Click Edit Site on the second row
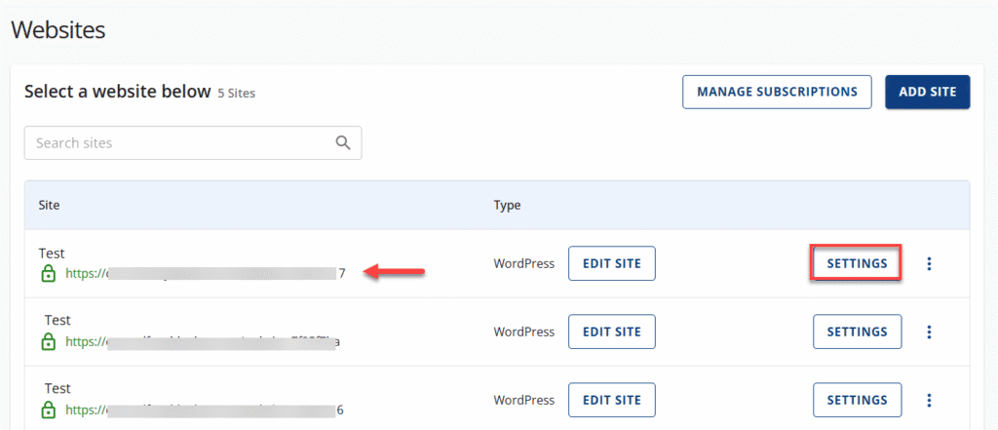998x430 pixels. (x=611, y=332)
